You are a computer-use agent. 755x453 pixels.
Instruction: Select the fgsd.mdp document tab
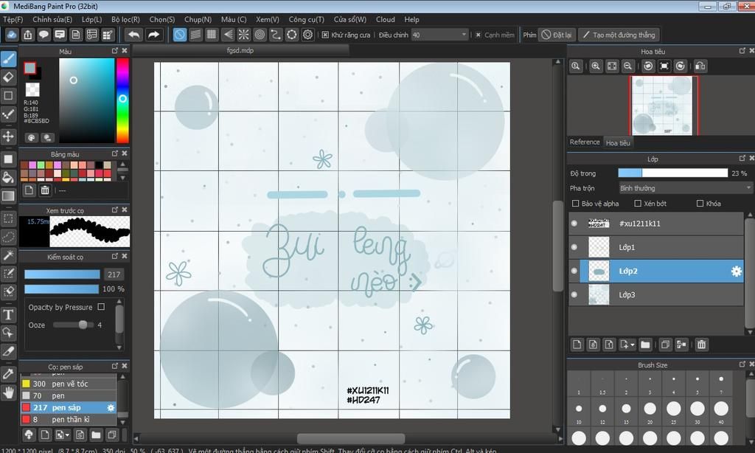[240, 50]
